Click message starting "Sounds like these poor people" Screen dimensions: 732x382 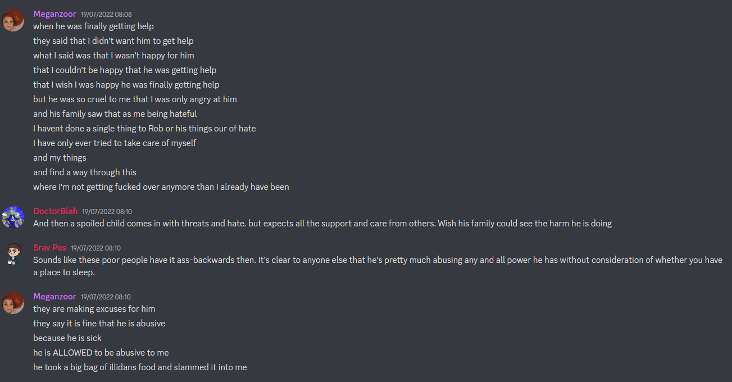coord(378,266)
